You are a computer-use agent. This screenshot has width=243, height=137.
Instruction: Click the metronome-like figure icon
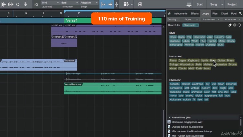[25, 4]
